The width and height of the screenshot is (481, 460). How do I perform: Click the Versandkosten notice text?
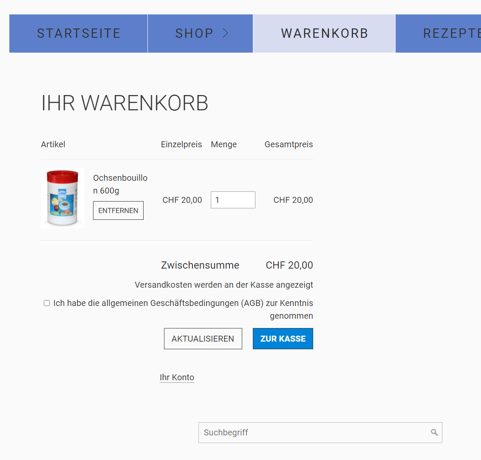coord(224,285)
